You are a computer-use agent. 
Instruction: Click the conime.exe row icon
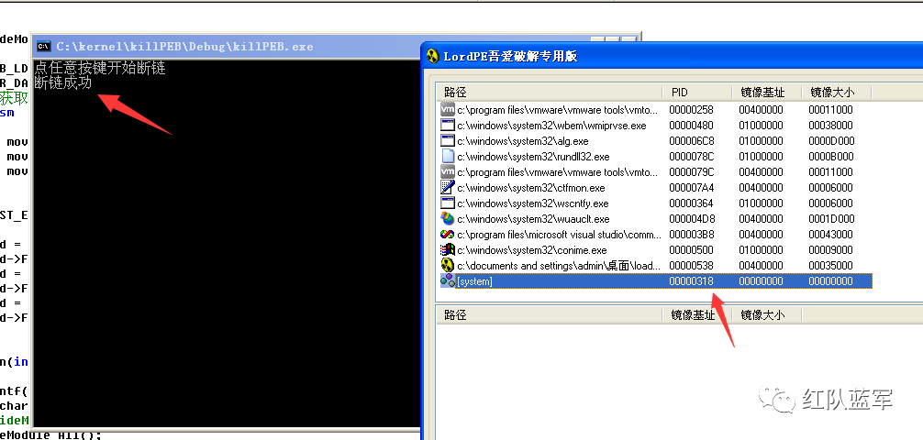point(448,250)
